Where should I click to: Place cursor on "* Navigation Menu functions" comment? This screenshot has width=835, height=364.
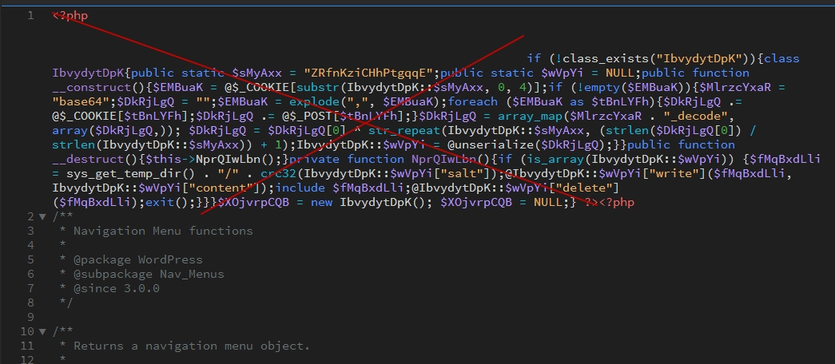(x=156, y=231)
